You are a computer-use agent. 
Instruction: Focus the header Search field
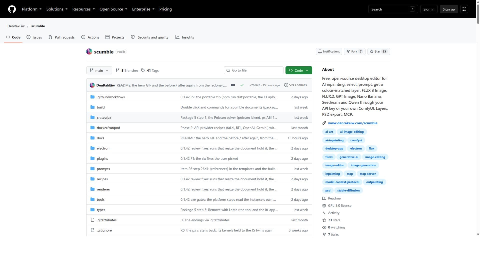pyautogui.click(x=393, y=9)
